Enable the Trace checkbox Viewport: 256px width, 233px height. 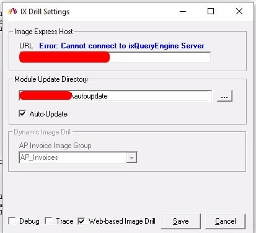[x=48, y=221]
